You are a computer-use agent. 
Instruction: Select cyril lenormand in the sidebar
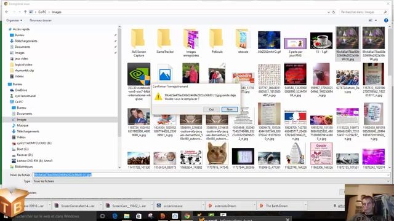click(x=25, y=96)
